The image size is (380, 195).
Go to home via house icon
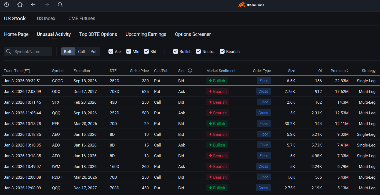(20, 5)
